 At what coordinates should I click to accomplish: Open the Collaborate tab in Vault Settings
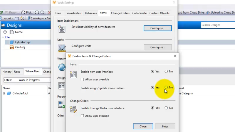tap(139, 13)
